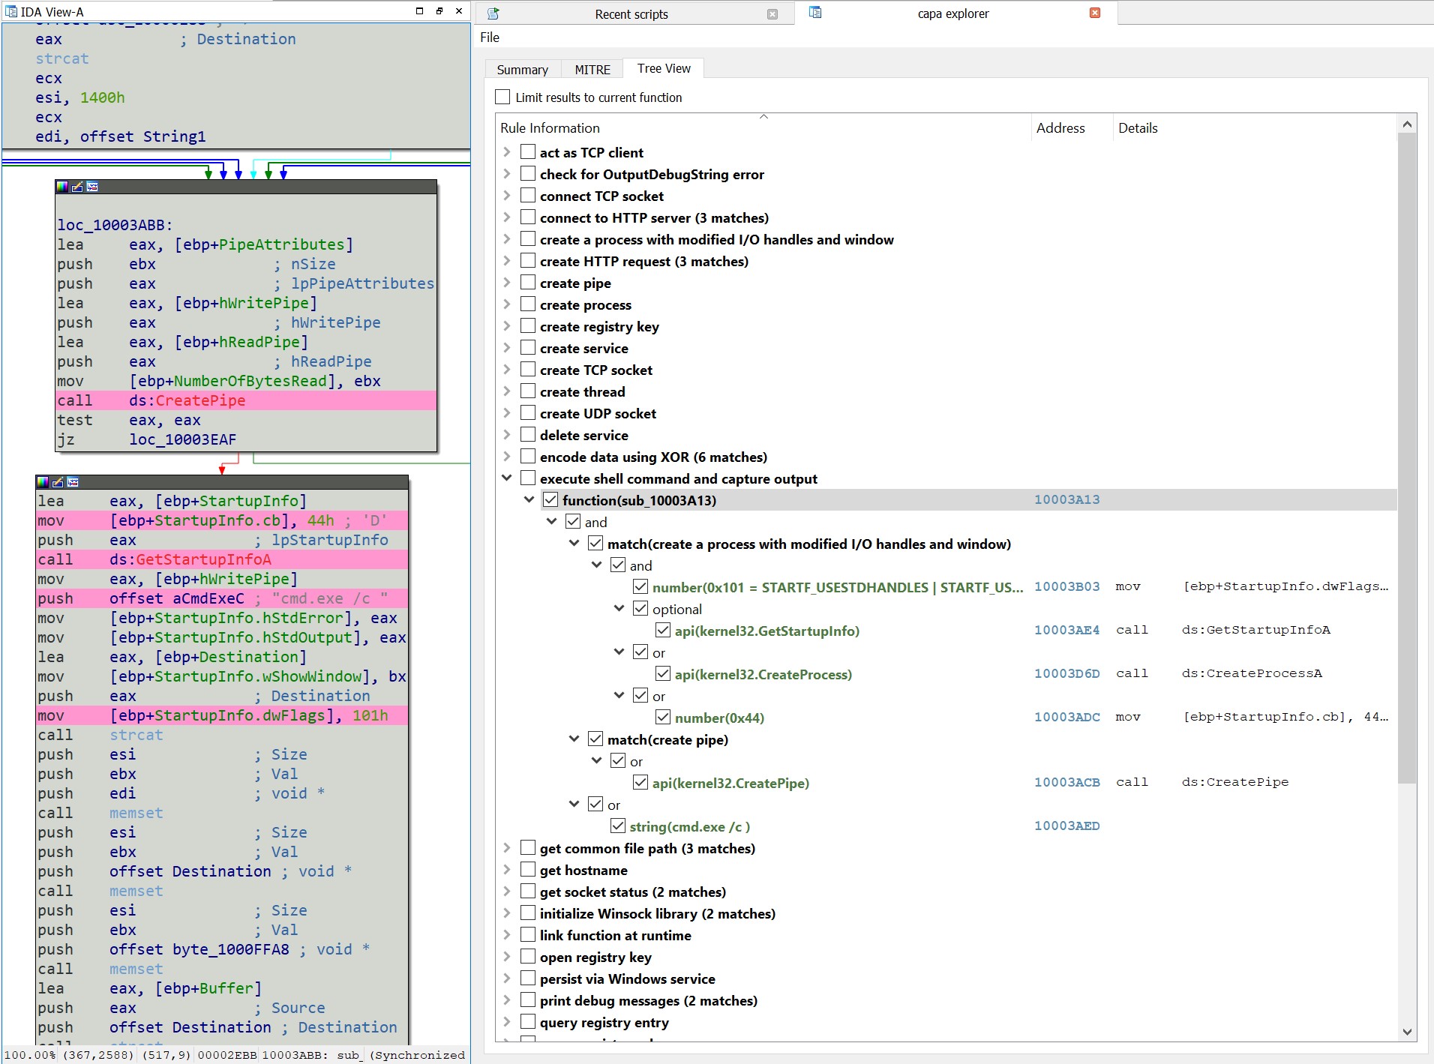Expand the 'encode data using XOR' rule
Viewport: 1434px width, 1064px height.
click(x=507, y=457)
